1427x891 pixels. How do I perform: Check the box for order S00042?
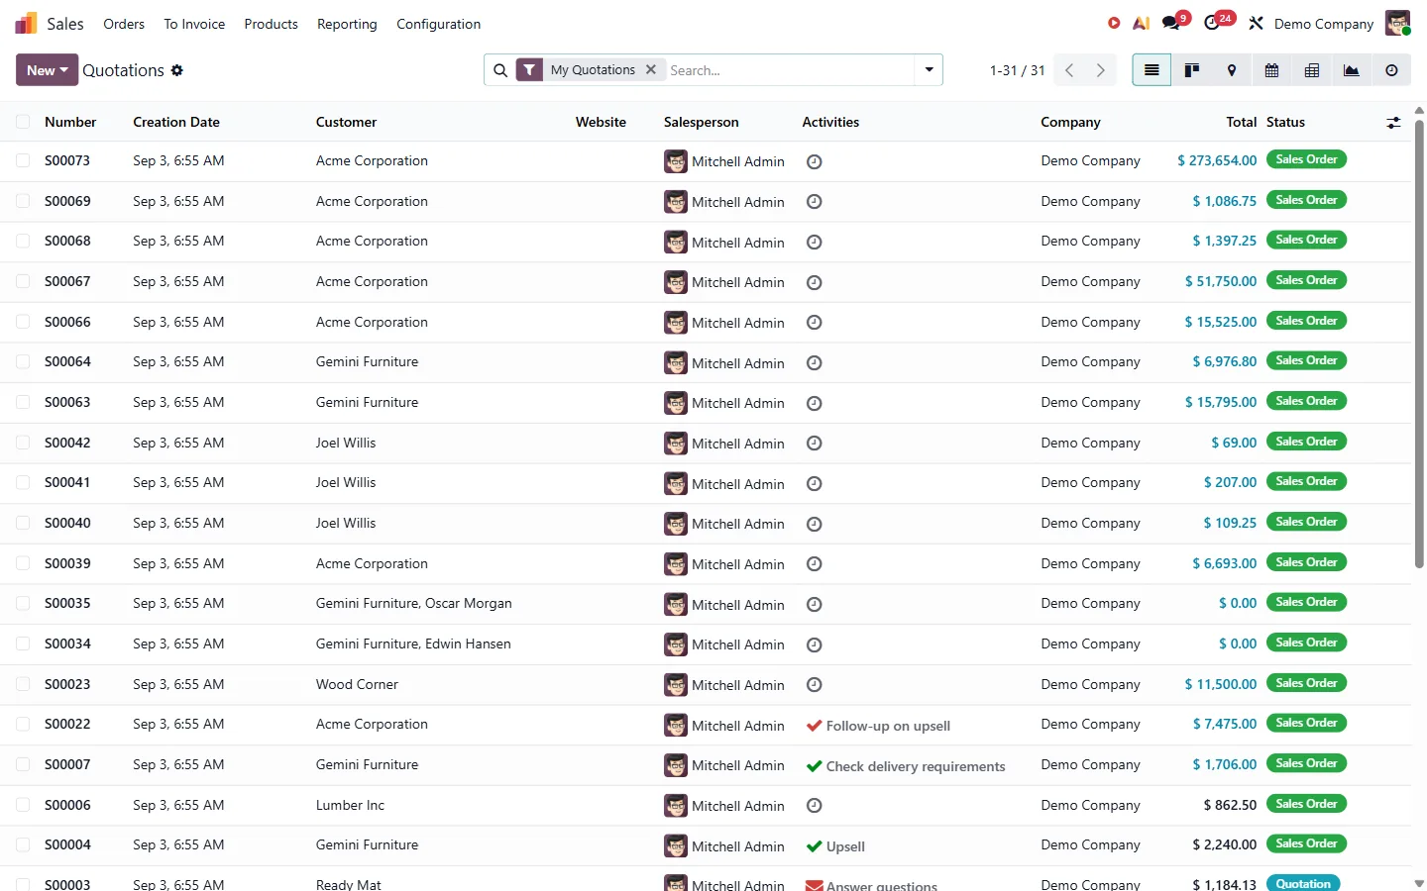(23, 443)
